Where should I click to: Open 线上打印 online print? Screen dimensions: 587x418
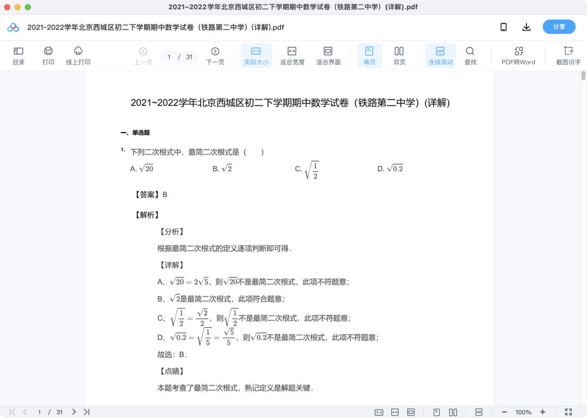coord(78,56)
